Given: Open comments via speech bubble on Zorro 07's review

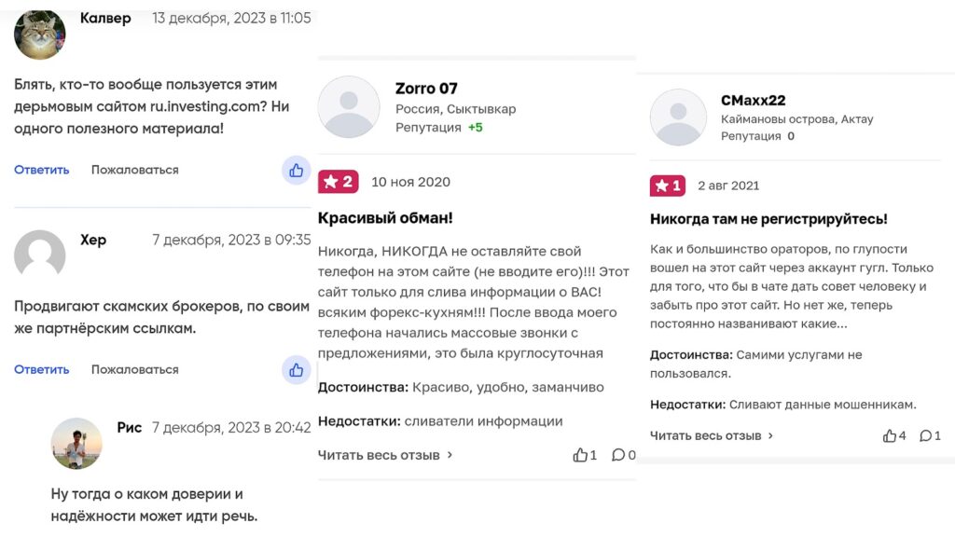Looking at the screenshot, I should pos(618,456).
